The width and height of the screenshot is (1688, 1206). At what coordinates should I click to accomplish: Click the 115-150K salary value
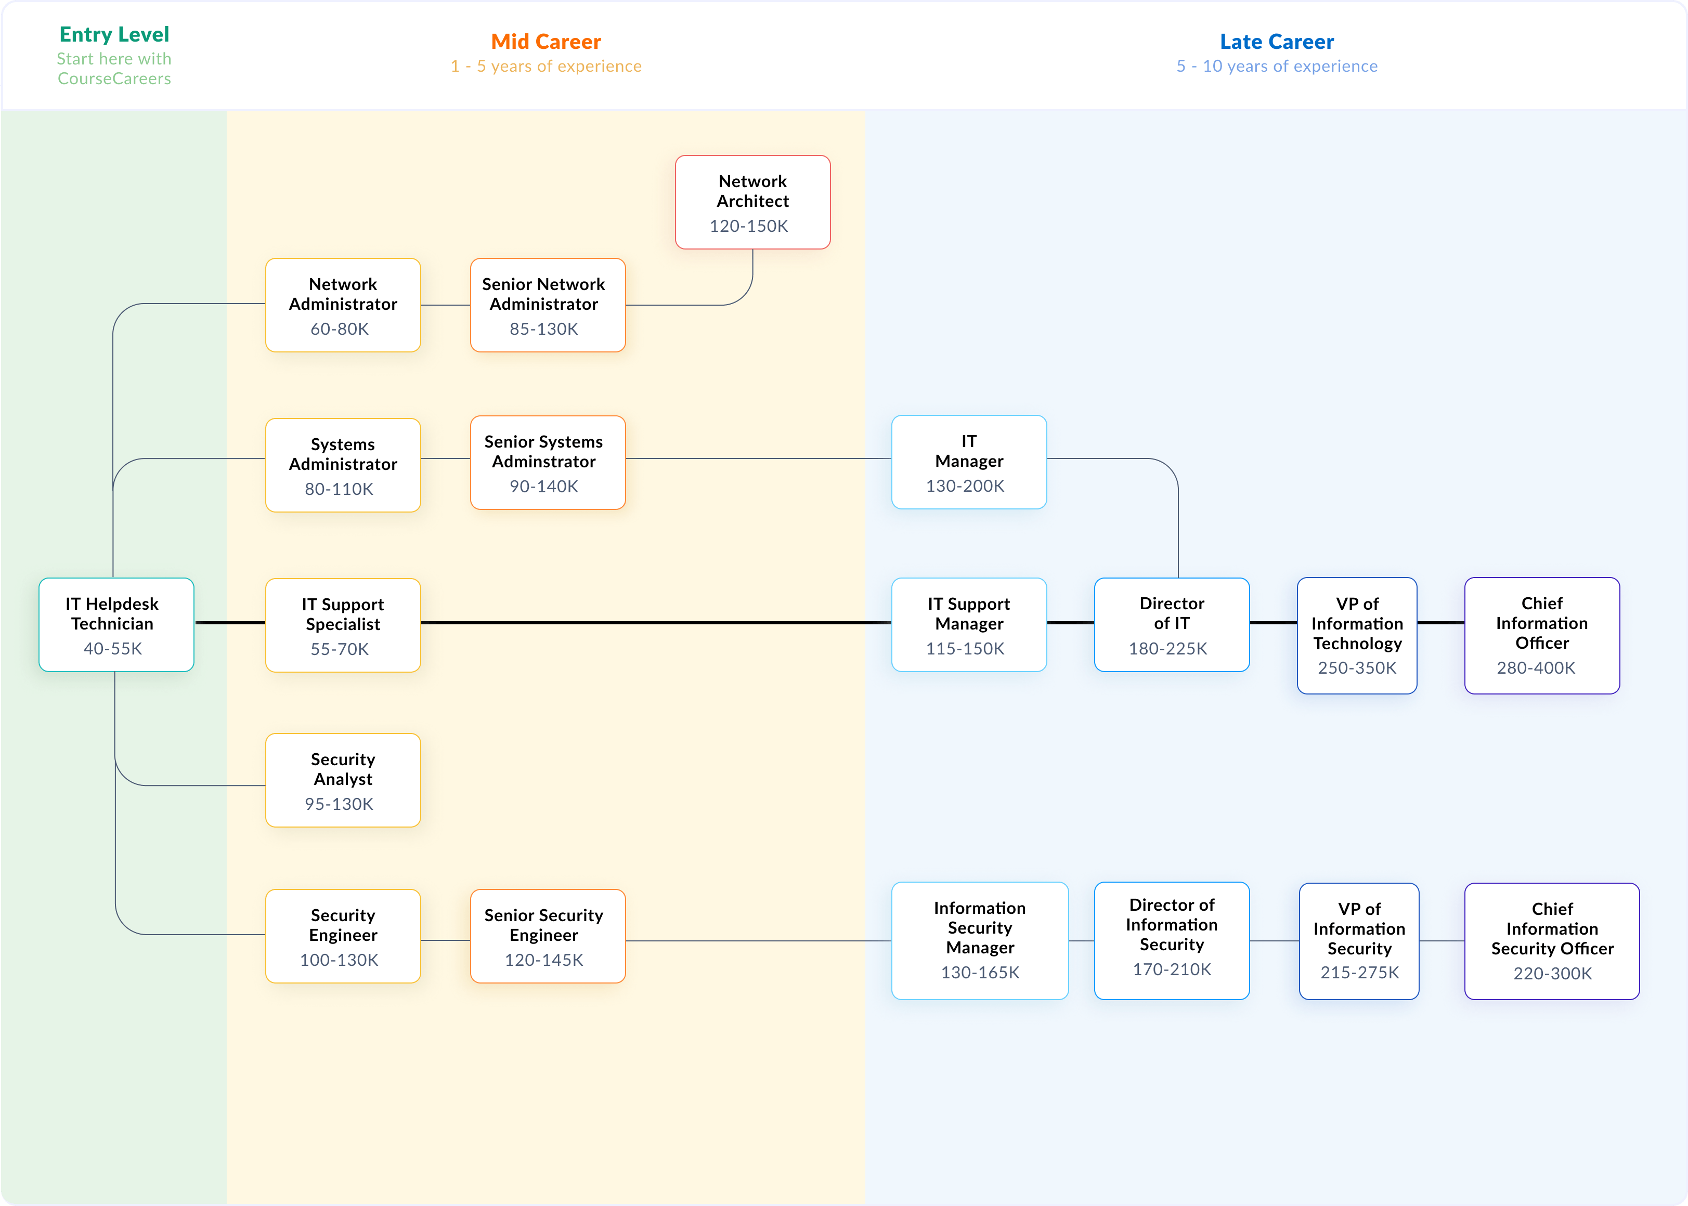(964, 648)
